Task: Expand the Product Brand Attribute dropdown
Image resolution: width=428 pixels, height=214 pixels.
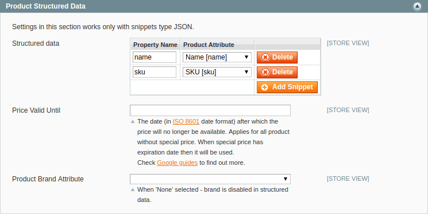Action: tap(210, 179)
